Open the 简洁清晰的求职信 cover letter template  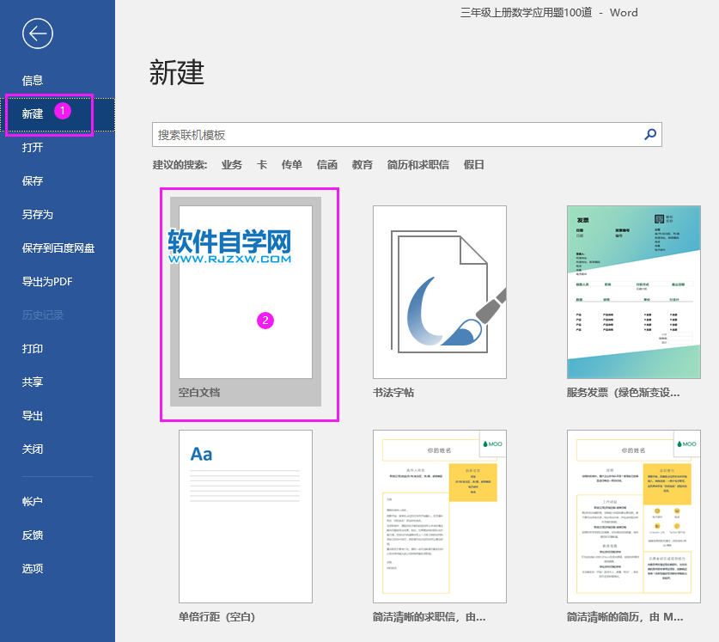[x=439, y=516]
